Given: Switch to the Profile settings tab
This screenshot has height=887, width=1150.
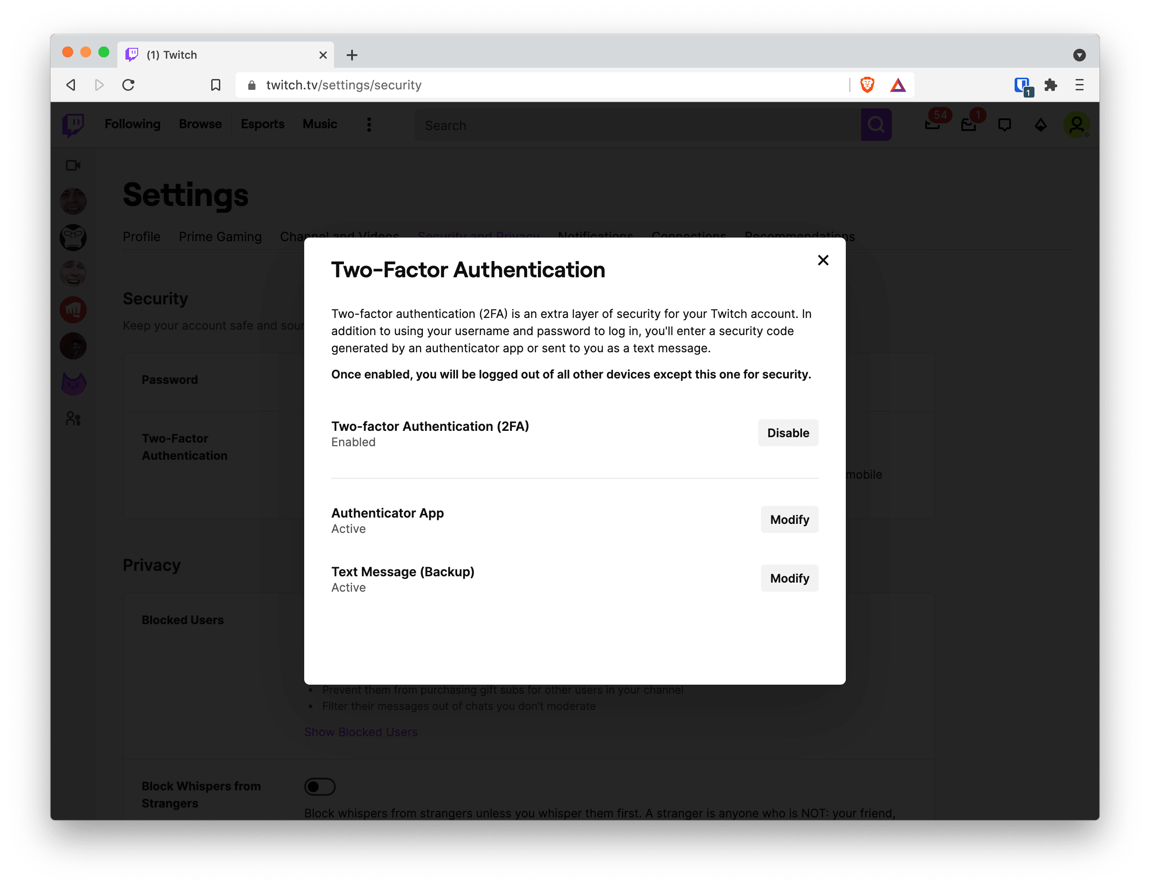Looking at the screenshot, I should click(141, 237).
